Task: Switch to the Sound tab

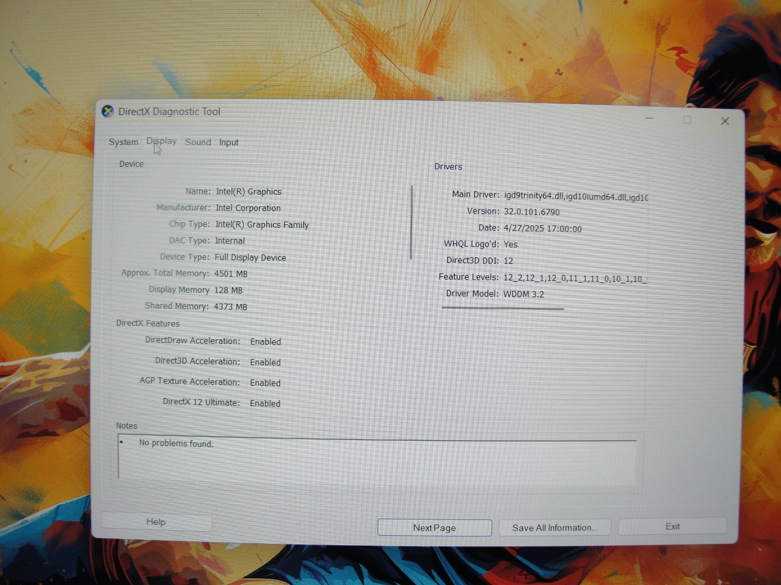Action: click(x=198, y=142)
